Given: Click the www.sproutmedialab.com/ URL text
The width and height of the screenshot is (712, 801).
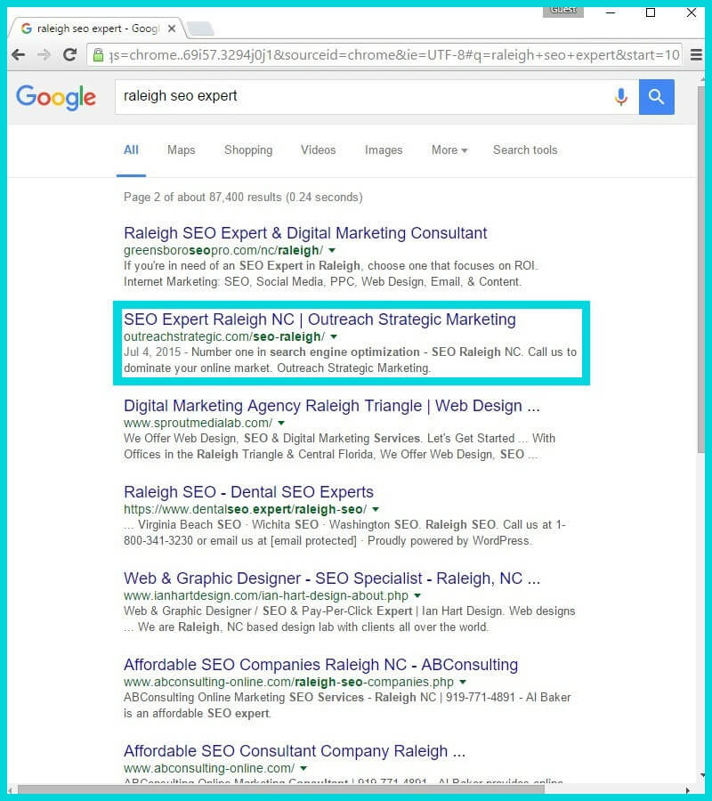Looking at the screenshot, I should coord(198,423).
